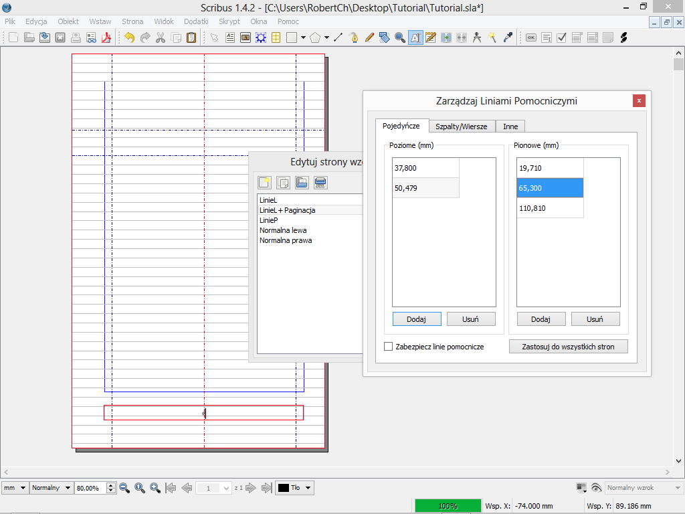Select the Eyedropper tool
Image resolution: width=685 pixels, height=514 pixels.
point(508,37)
